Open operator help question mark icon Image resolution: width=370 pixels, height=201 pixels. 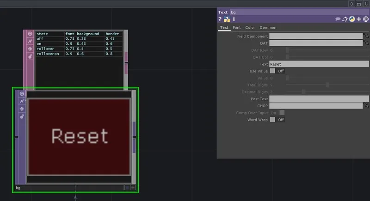[220, 19]
